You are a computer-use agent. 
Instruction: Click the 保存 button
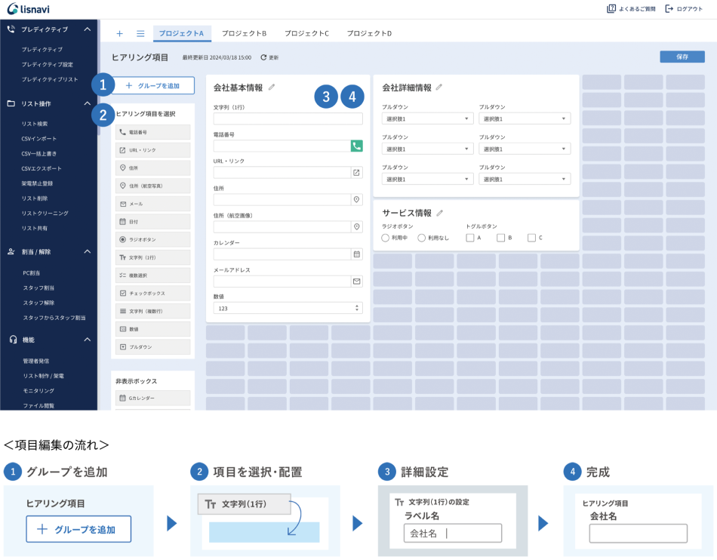(x=682, y=57)
